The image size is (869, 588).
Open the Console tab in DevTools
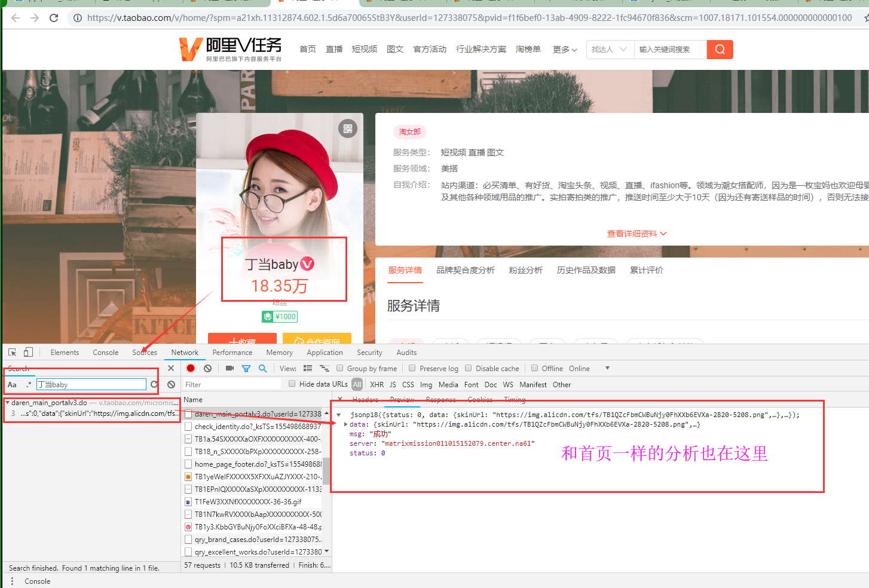click(106, 353)
